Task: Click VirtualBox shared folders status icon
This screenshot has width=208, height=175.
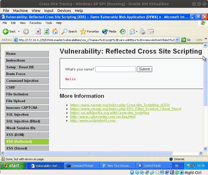Action: [157, 172]
